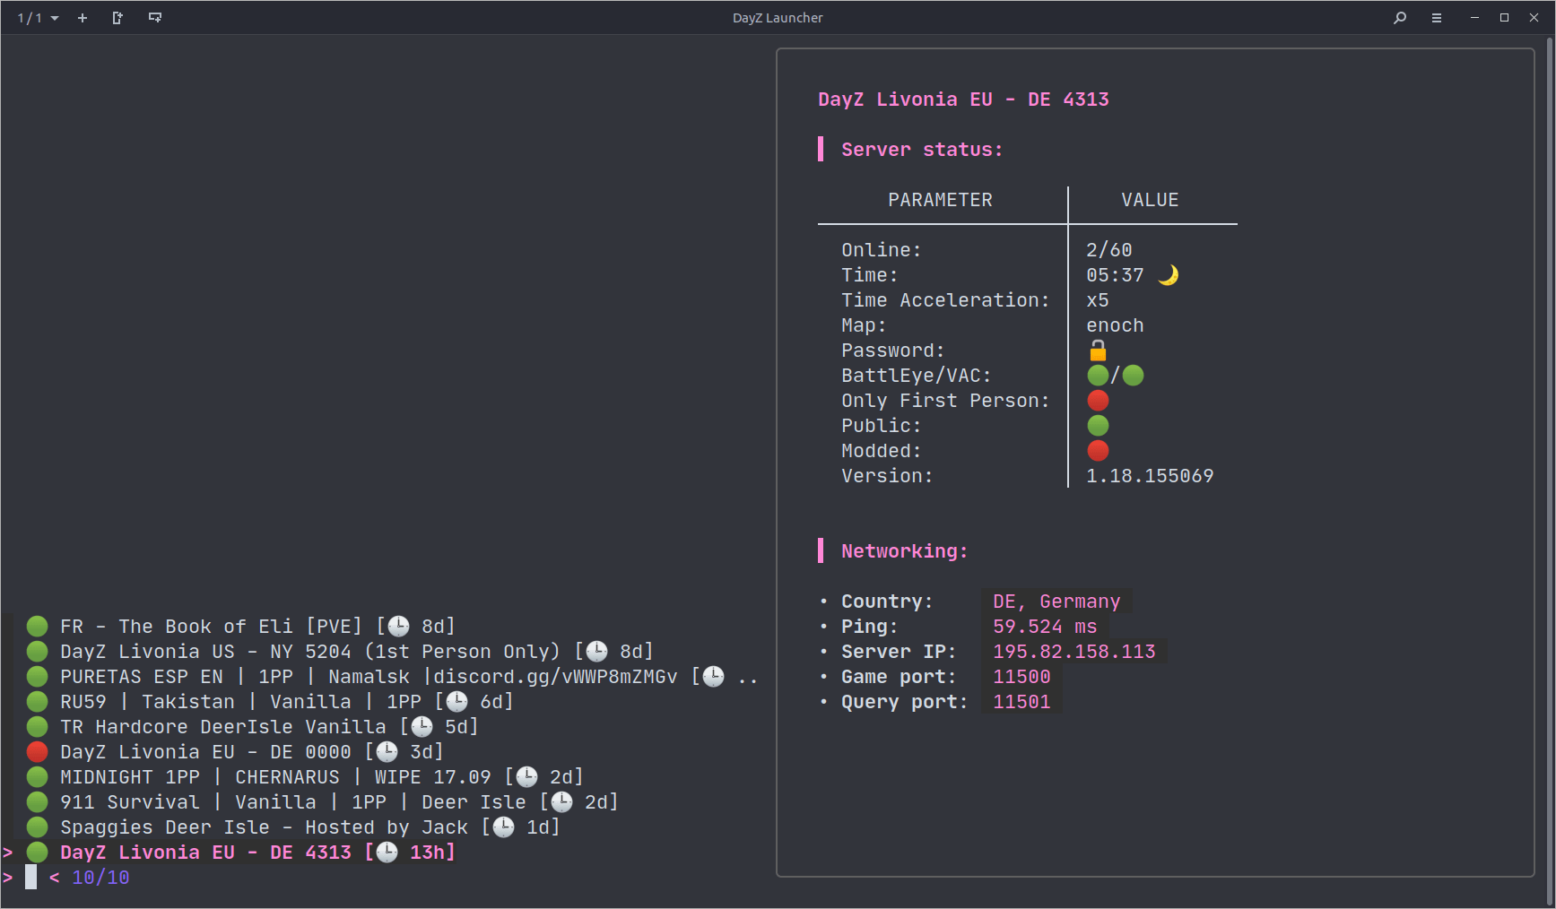1556x909 pixels.
Task: Click the VALUE column header
Action: [1150, 200]
